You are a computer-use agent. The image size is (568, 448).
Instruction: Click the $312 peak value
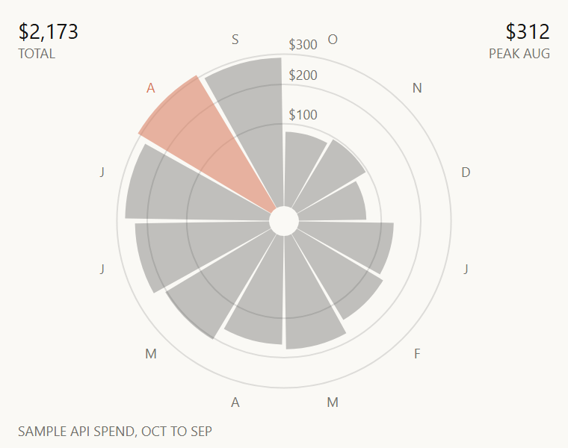(x=528, y=32)
